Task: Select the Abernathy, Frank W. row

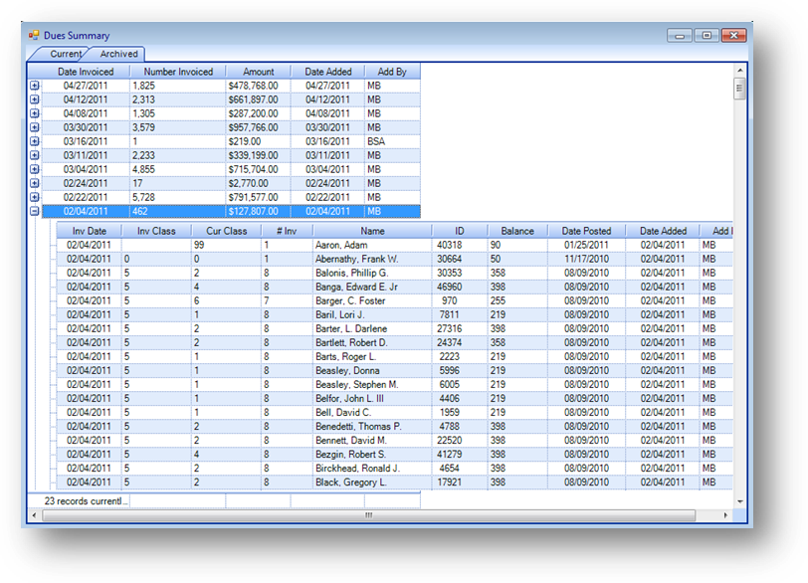Action: click(x=394, y=259)
